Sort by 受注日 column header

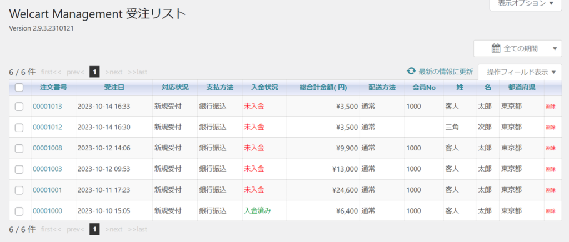(114, 87)
